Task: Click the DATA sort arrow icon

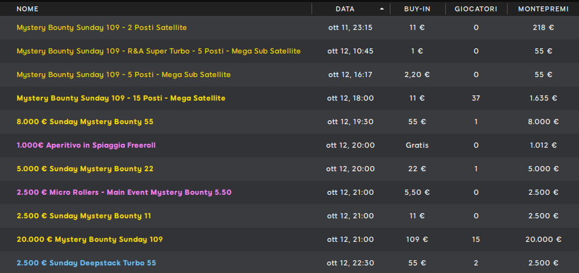Action: pos(382,9)
